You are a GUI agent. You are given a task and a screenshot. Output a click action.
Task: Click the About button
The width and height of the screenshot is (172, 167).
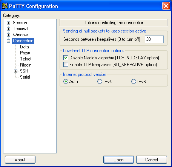pyautogui.click(x=20, y=160)
